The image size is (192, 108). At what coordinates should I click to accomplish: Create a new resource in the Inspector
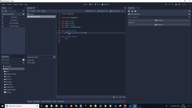(129, 11)
